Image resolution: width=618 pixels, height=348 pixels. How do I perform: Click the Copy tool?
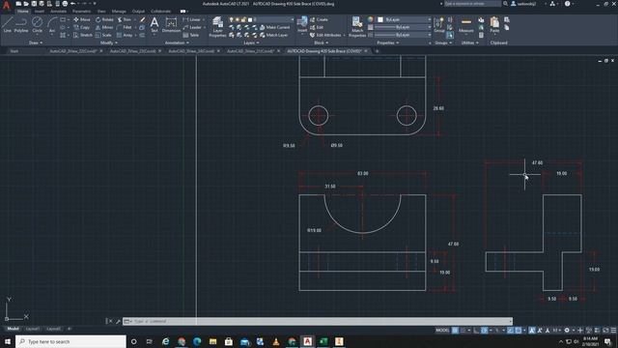[81, 27]
